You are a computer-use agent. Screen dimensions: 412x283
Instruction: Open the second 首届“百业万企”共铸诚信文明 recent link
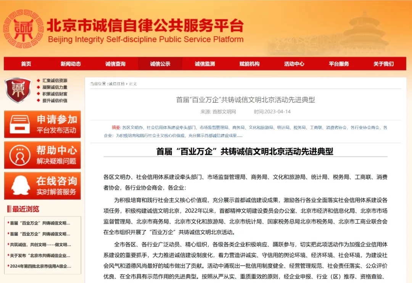[x=40, y=234]
